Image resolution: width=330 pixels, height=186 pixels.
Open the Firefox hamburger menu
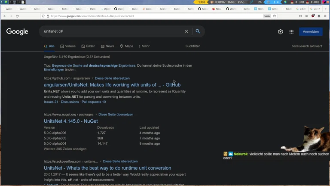coord(325,16)
